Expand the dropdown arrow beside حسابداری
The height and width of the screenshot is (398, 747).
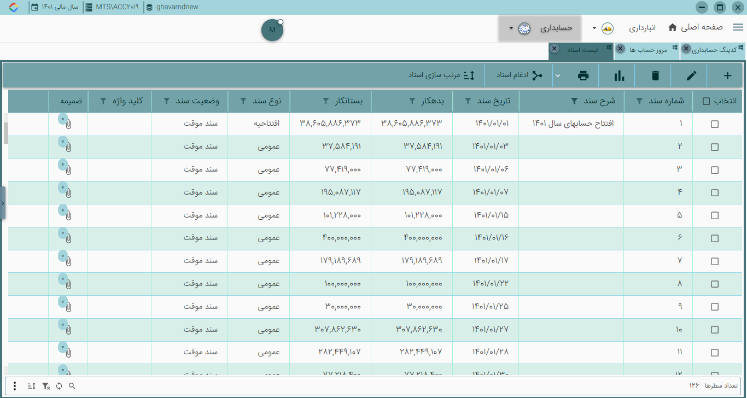511,28
